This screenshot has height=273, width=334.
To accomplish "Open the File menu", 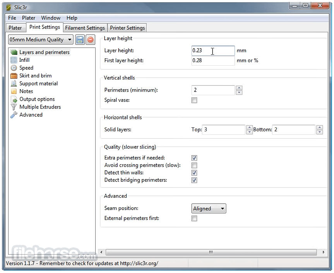I will [x=12, y=18].
